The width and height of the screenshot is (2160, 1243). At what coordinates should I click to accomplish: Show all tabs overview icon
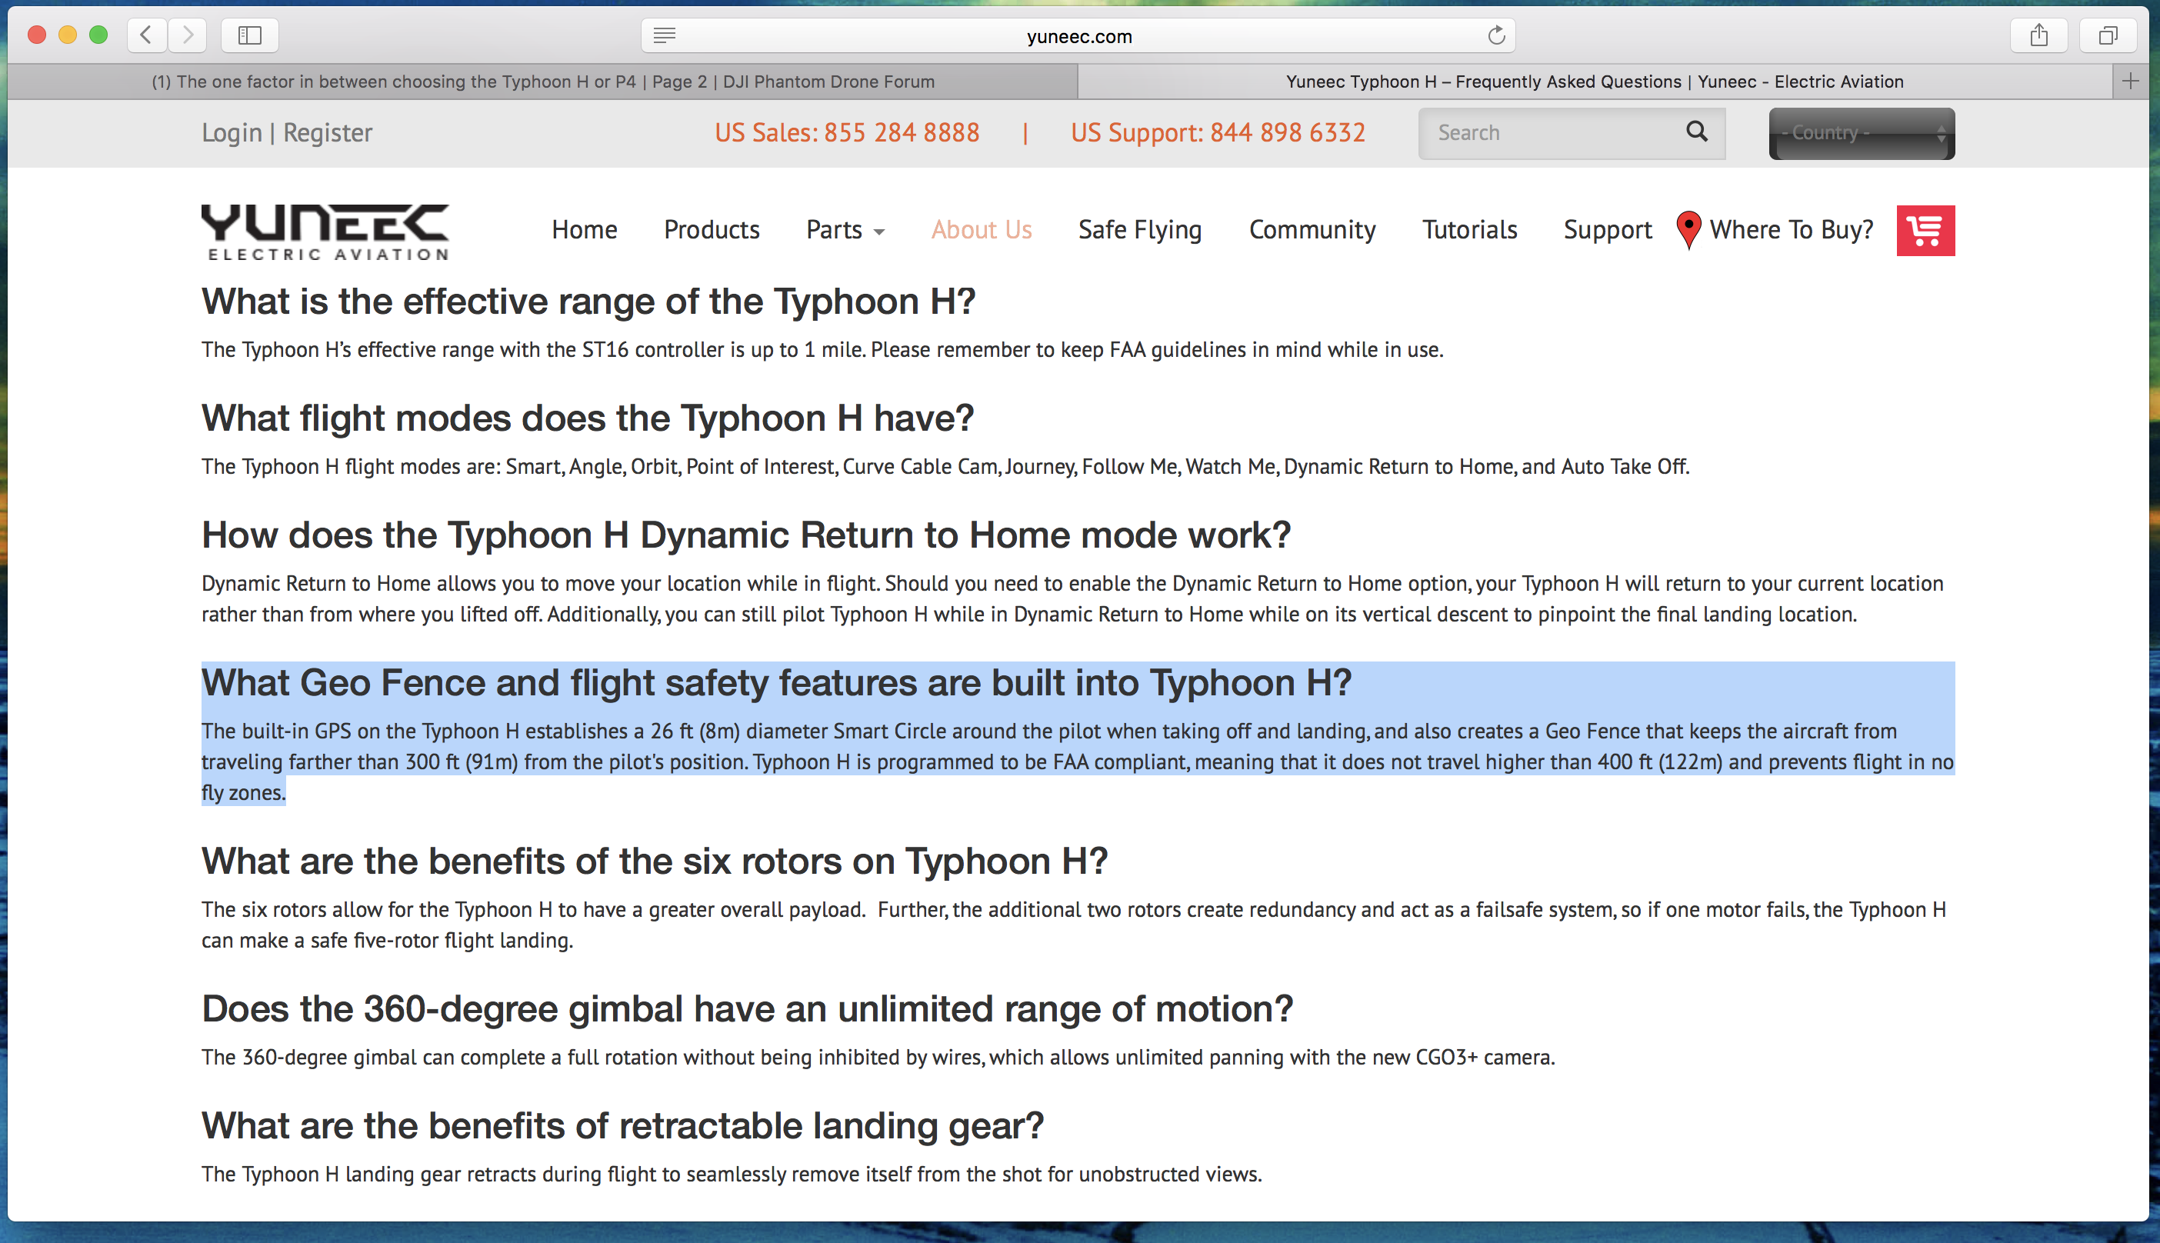pos(2108,35)
